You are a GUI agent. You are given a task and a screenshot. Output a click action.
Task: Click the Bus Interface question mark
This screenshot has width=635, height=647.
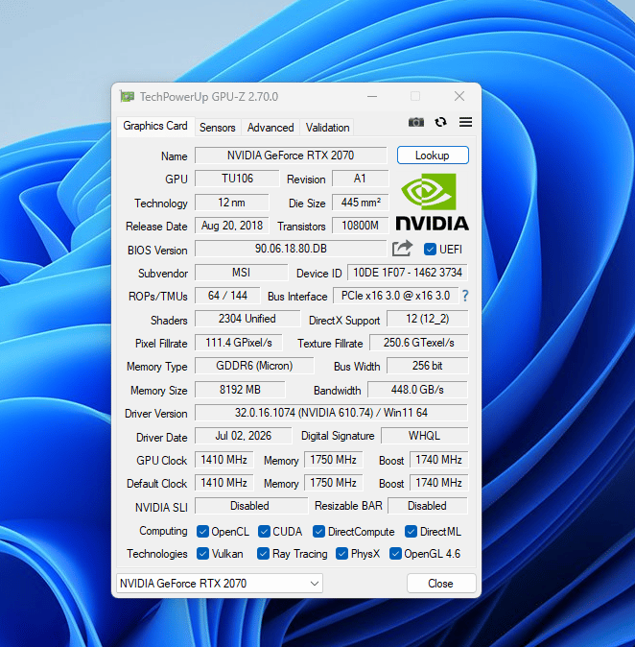(465, 296)
